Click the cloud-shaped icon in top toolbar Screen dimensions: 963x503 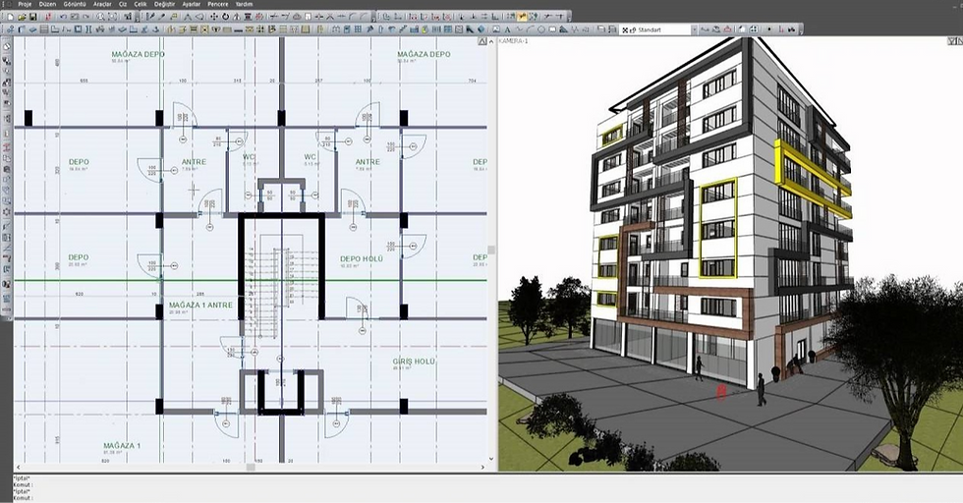(297, 17)
